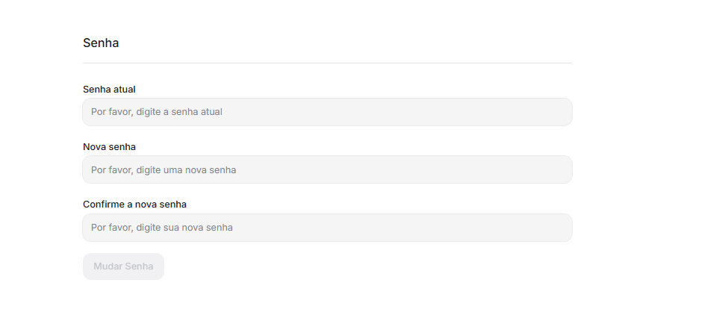Place cursor in current password box
707x324 pixels.
click(x=327, y=112)
